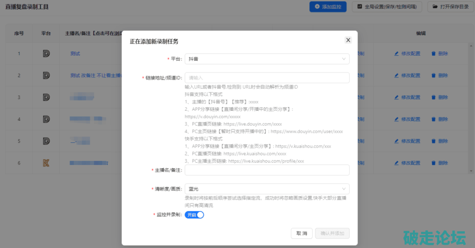Viewport: 475px width, 248px height.
Task: Click the trash delete icon in row 6
Action: pos(434,163)
